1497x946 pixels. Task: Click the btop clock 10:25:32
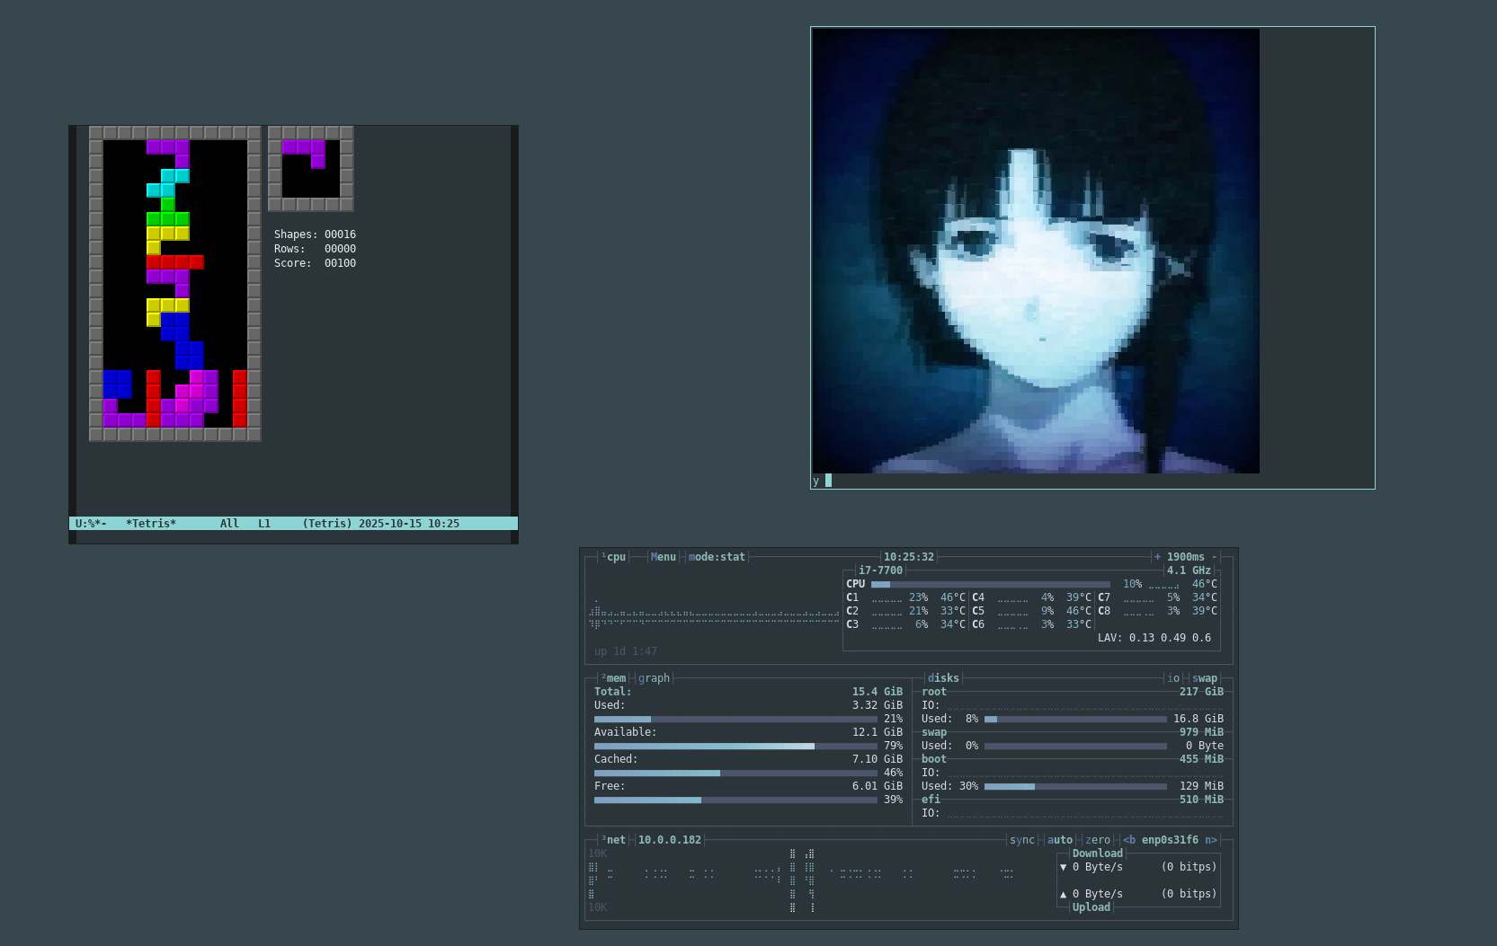coord(909,557)
